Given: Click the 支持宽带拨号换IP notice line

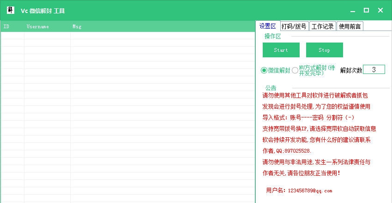Looking at the screenshot, I should click(x=319, y=129).
